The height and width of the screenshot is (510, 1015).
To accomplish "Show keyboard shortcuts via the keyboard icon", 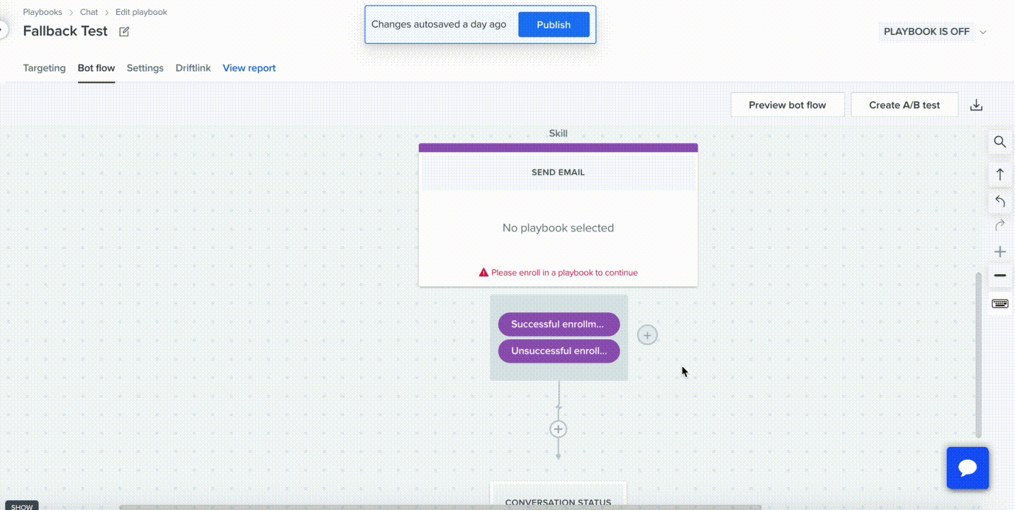I will 1000,304.
